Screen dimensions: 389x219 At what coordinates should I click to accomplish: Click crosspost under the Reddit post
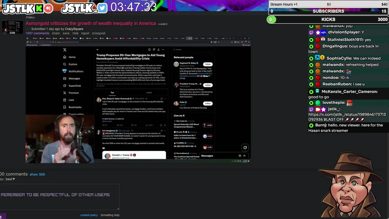(98, 33)
